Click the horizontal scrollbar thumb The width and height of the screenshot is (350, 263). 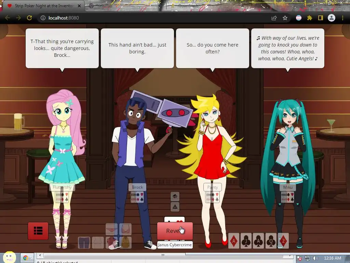pyautogui.click(x=163, y=255)
